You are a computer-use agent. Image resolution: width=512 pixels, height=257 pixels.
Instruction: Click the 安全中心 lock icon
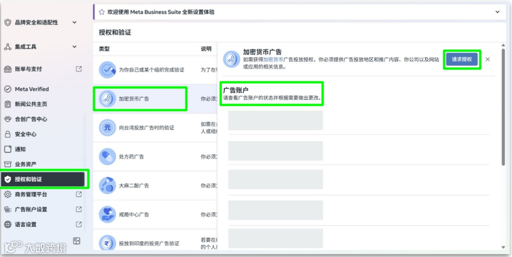pyautogui.click(x=8, y=134)
